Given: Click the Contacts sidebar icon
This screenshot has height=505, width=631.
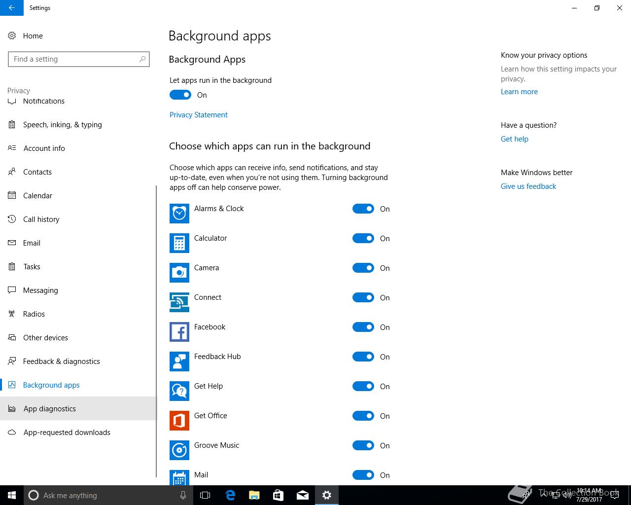Looking at the screenshot, I should (12, 172).
